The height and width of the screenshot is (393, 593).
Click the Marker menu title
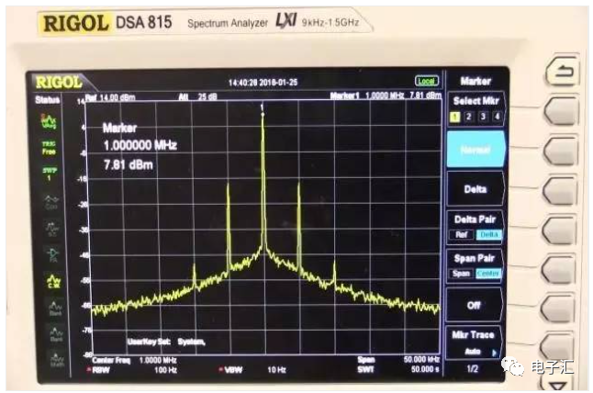click(x=476, y=81)
